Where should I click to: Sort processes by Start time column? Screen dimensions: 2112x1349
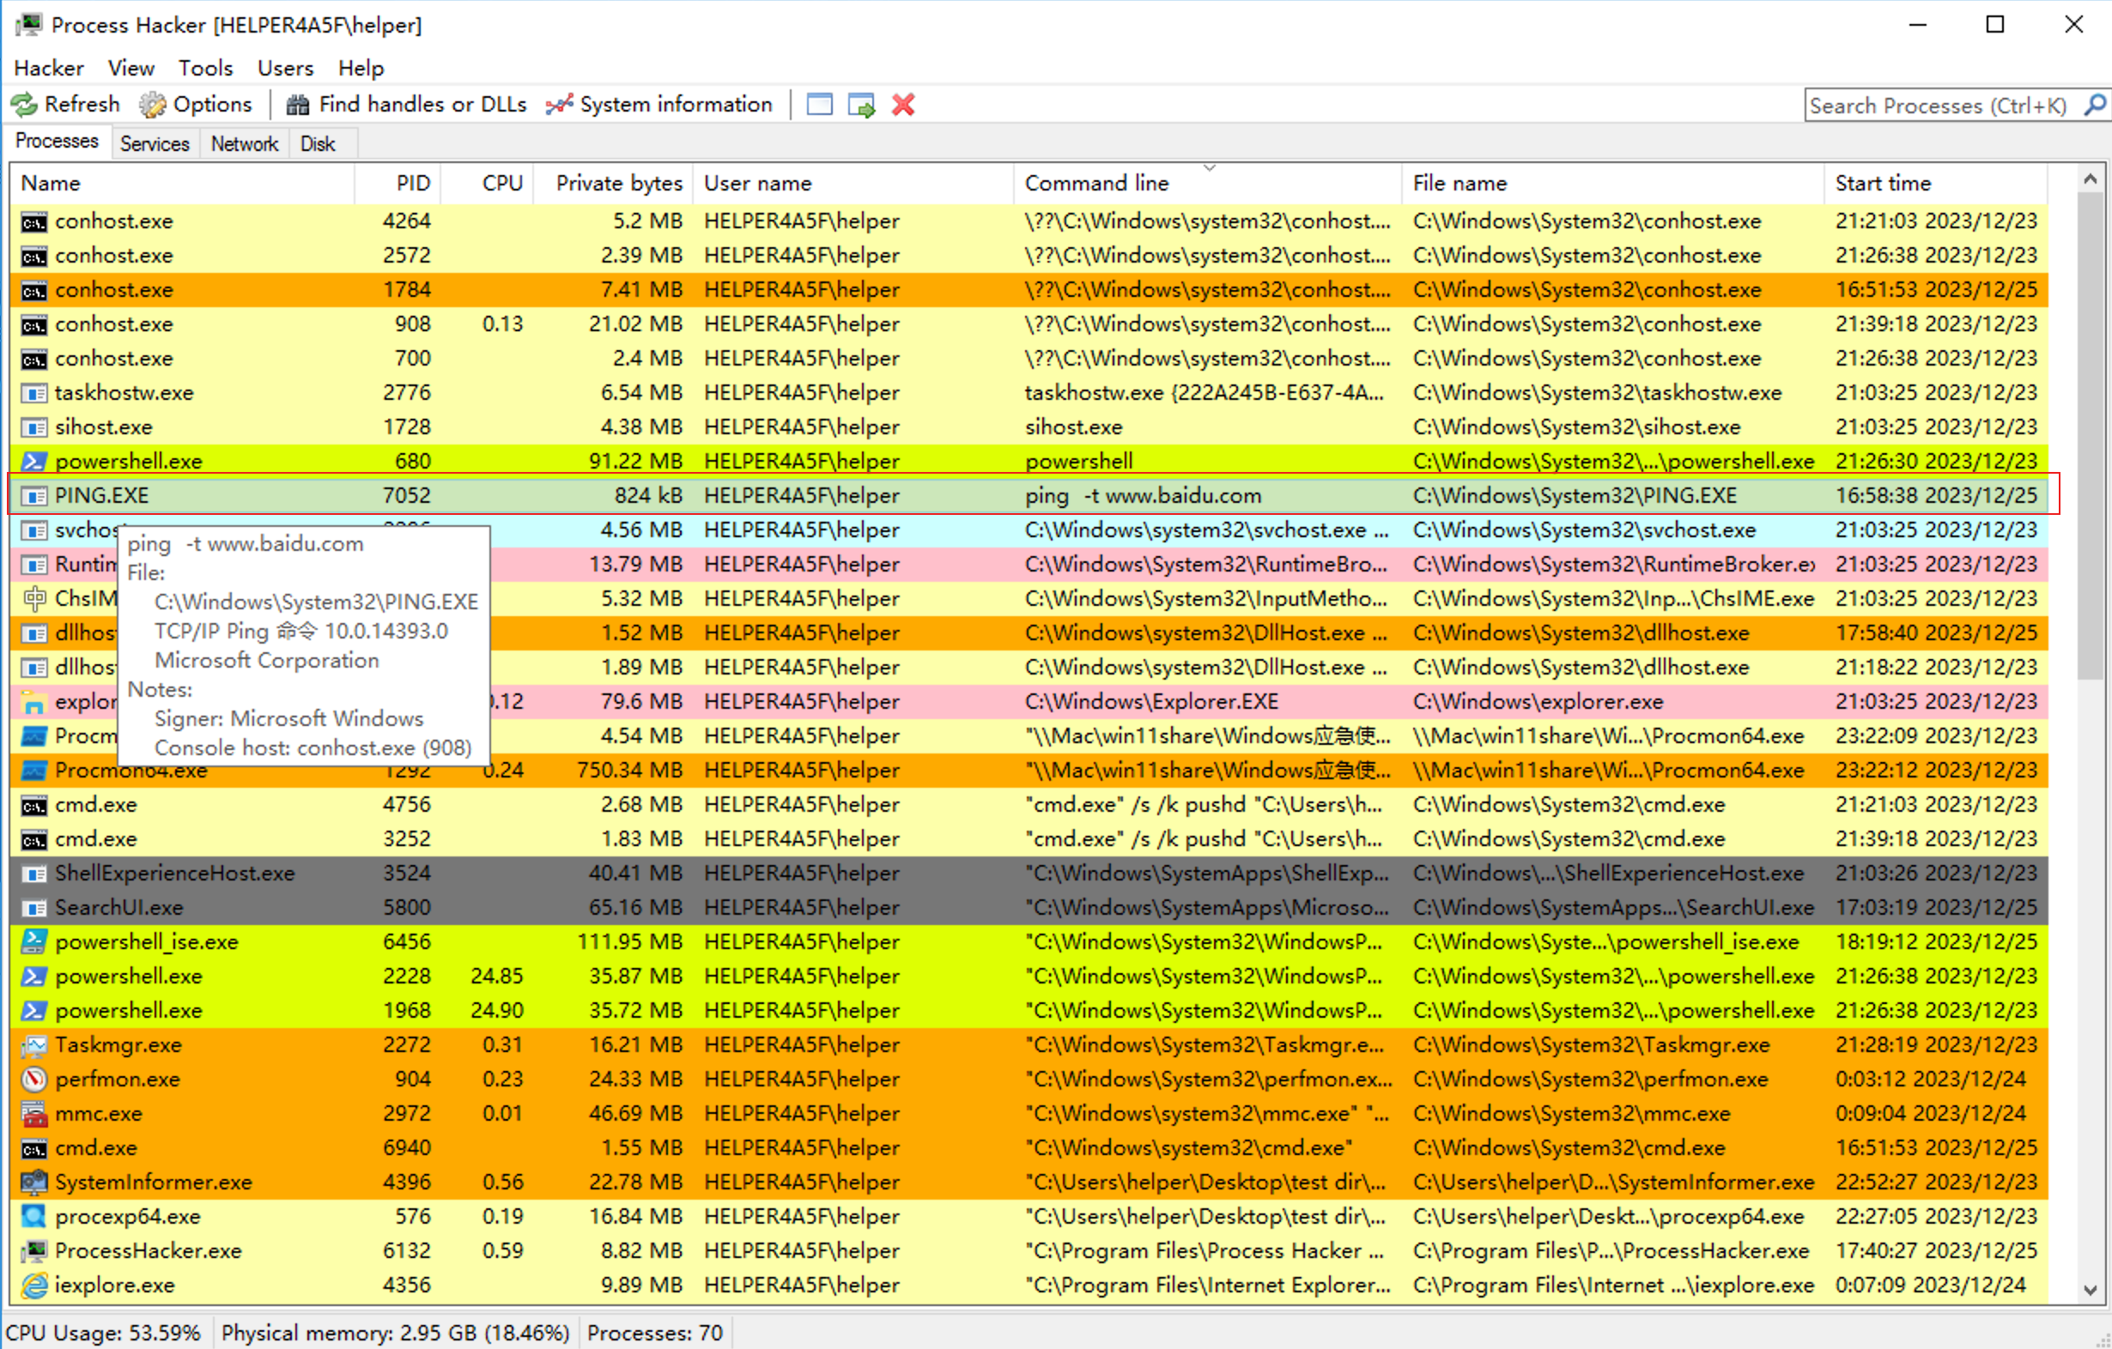pyautogui.click(x=1882, y=183)
